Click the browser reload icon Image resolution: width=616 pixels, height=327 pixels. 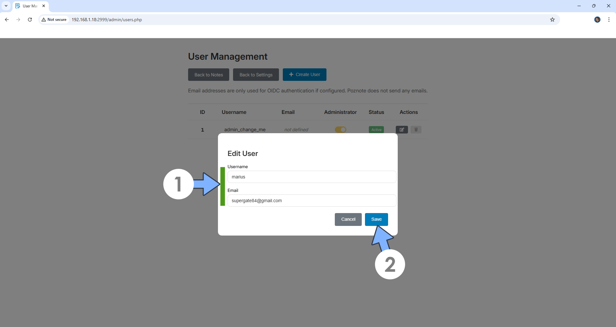30,20
